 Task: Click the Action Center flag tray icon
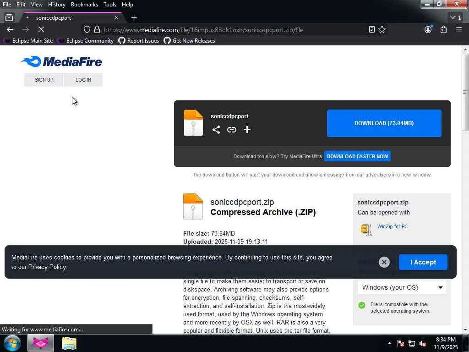(x=401, y=343)
